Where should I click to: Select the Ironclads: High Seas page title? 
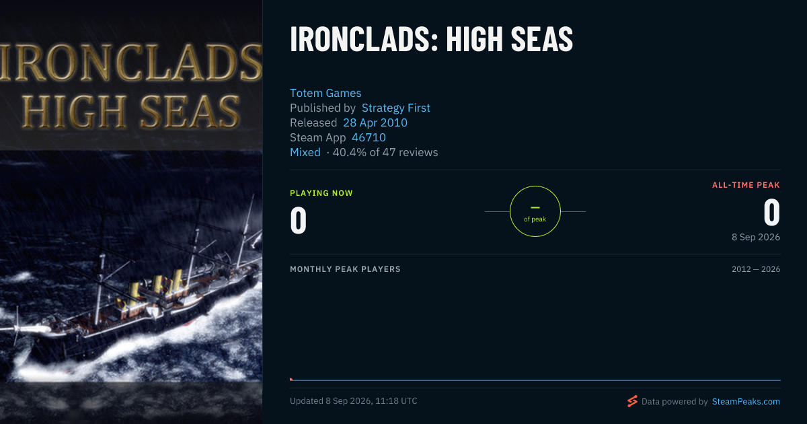click(x=431, y=40)
